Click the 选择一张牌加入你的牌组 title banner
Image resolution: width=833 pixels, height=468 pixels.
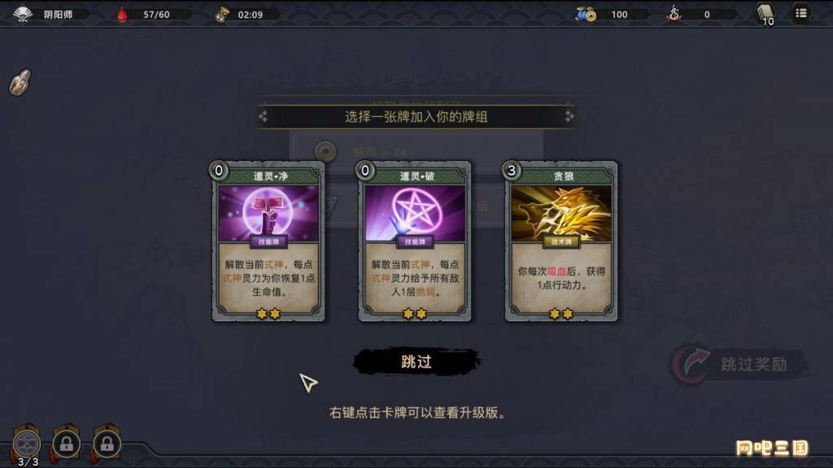point(416,117)
